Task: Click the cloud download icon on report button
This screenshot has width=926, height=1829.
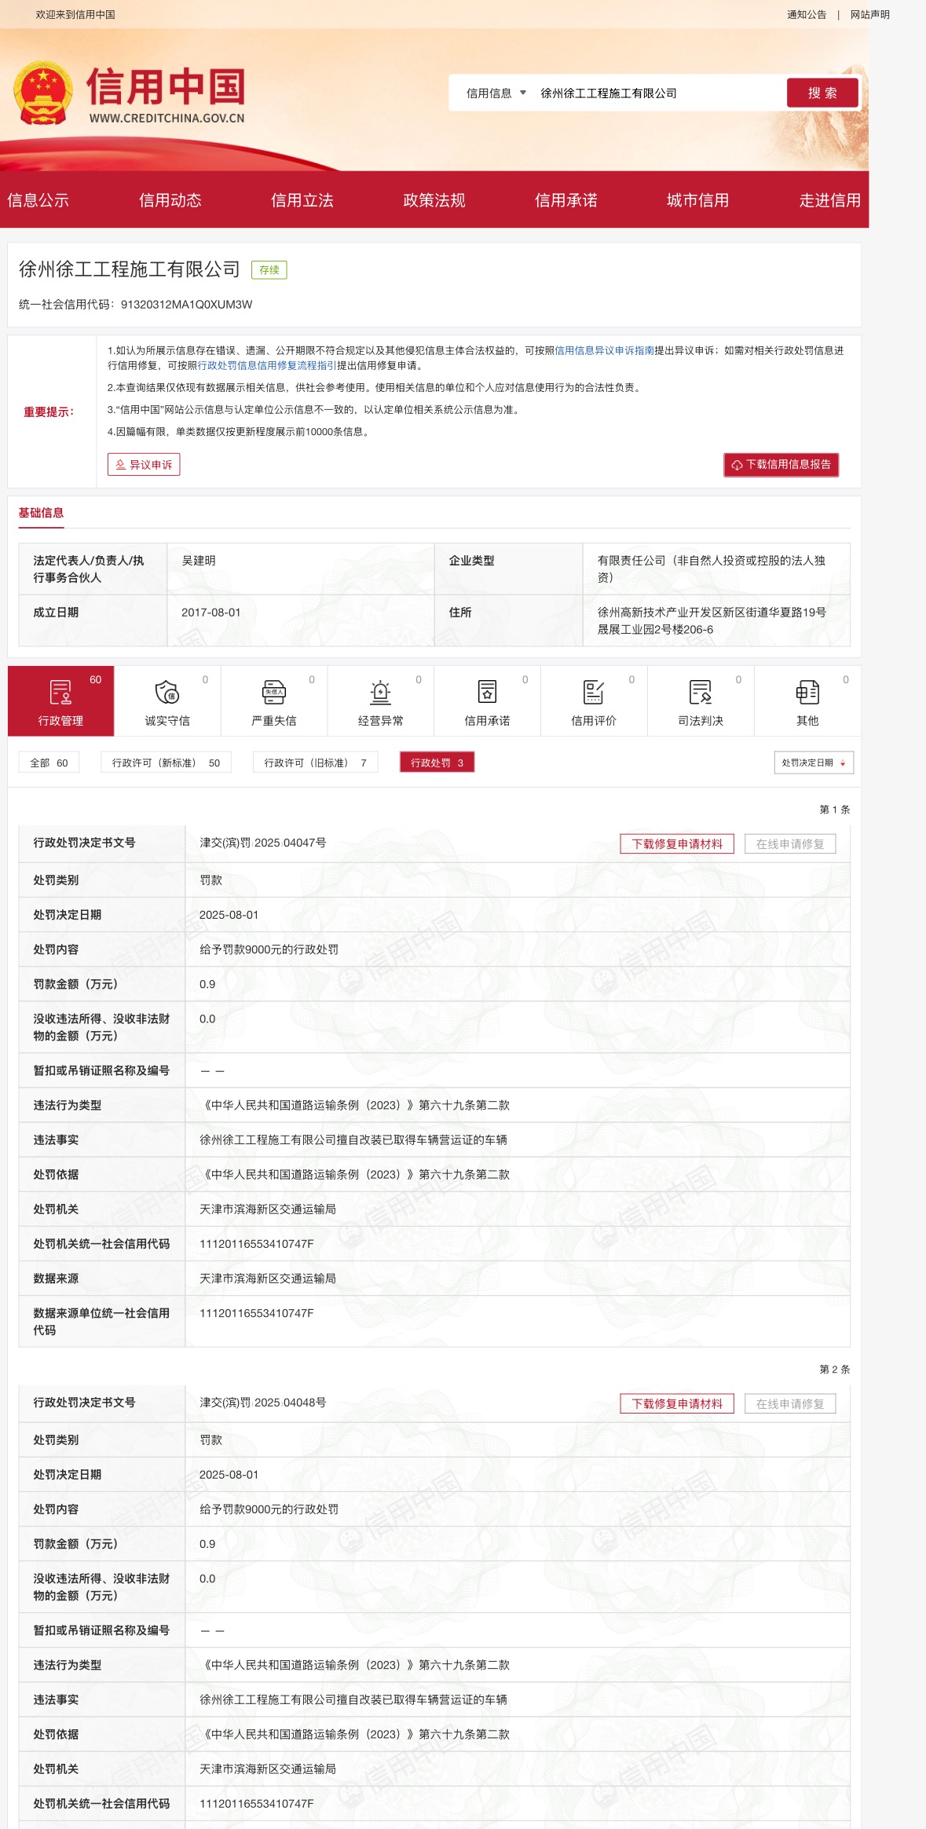Action: tap(737, 465)
